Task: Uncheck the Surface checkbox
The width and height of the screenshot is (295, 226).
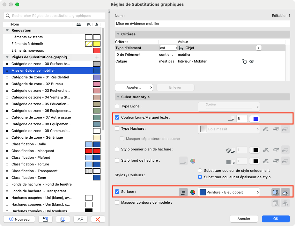Action: click(117, 192)
